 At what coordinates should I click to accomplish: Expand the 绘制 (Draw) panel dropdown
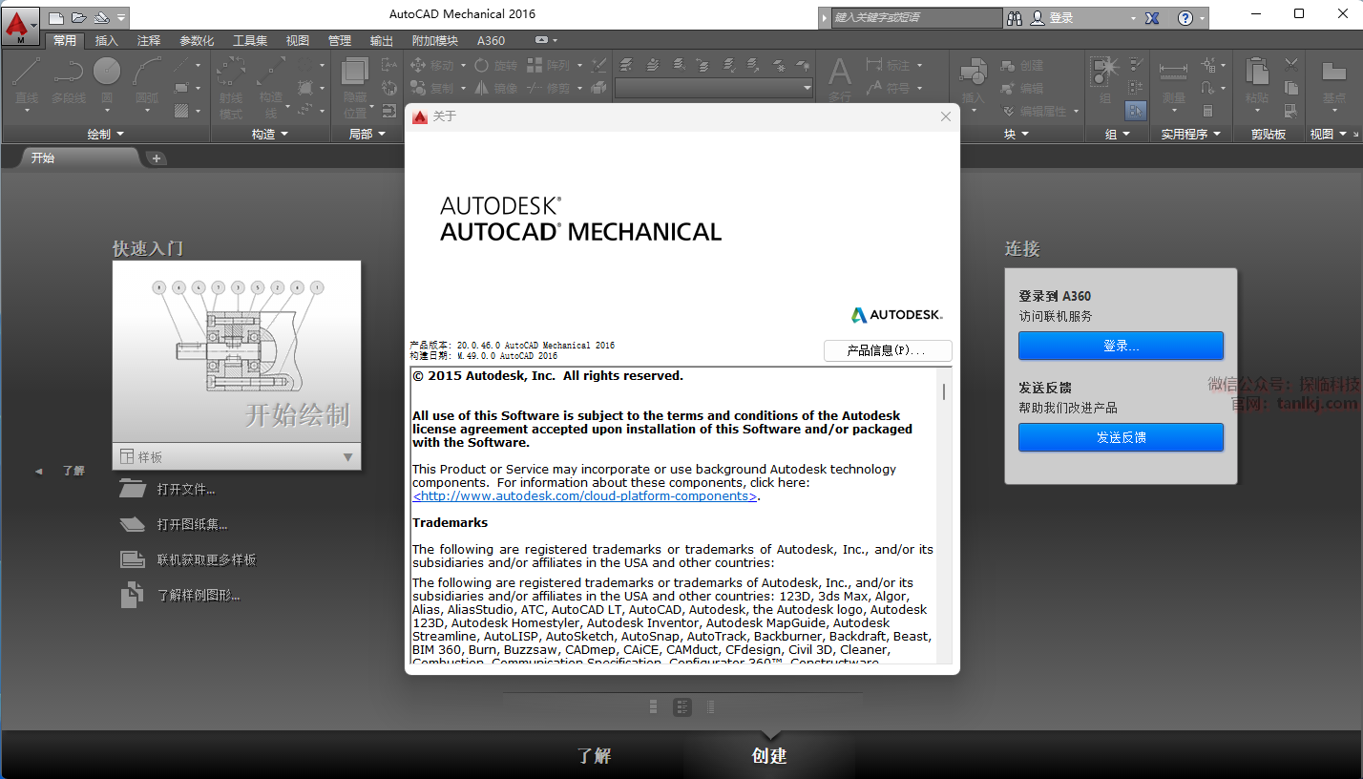pos(105,135)
